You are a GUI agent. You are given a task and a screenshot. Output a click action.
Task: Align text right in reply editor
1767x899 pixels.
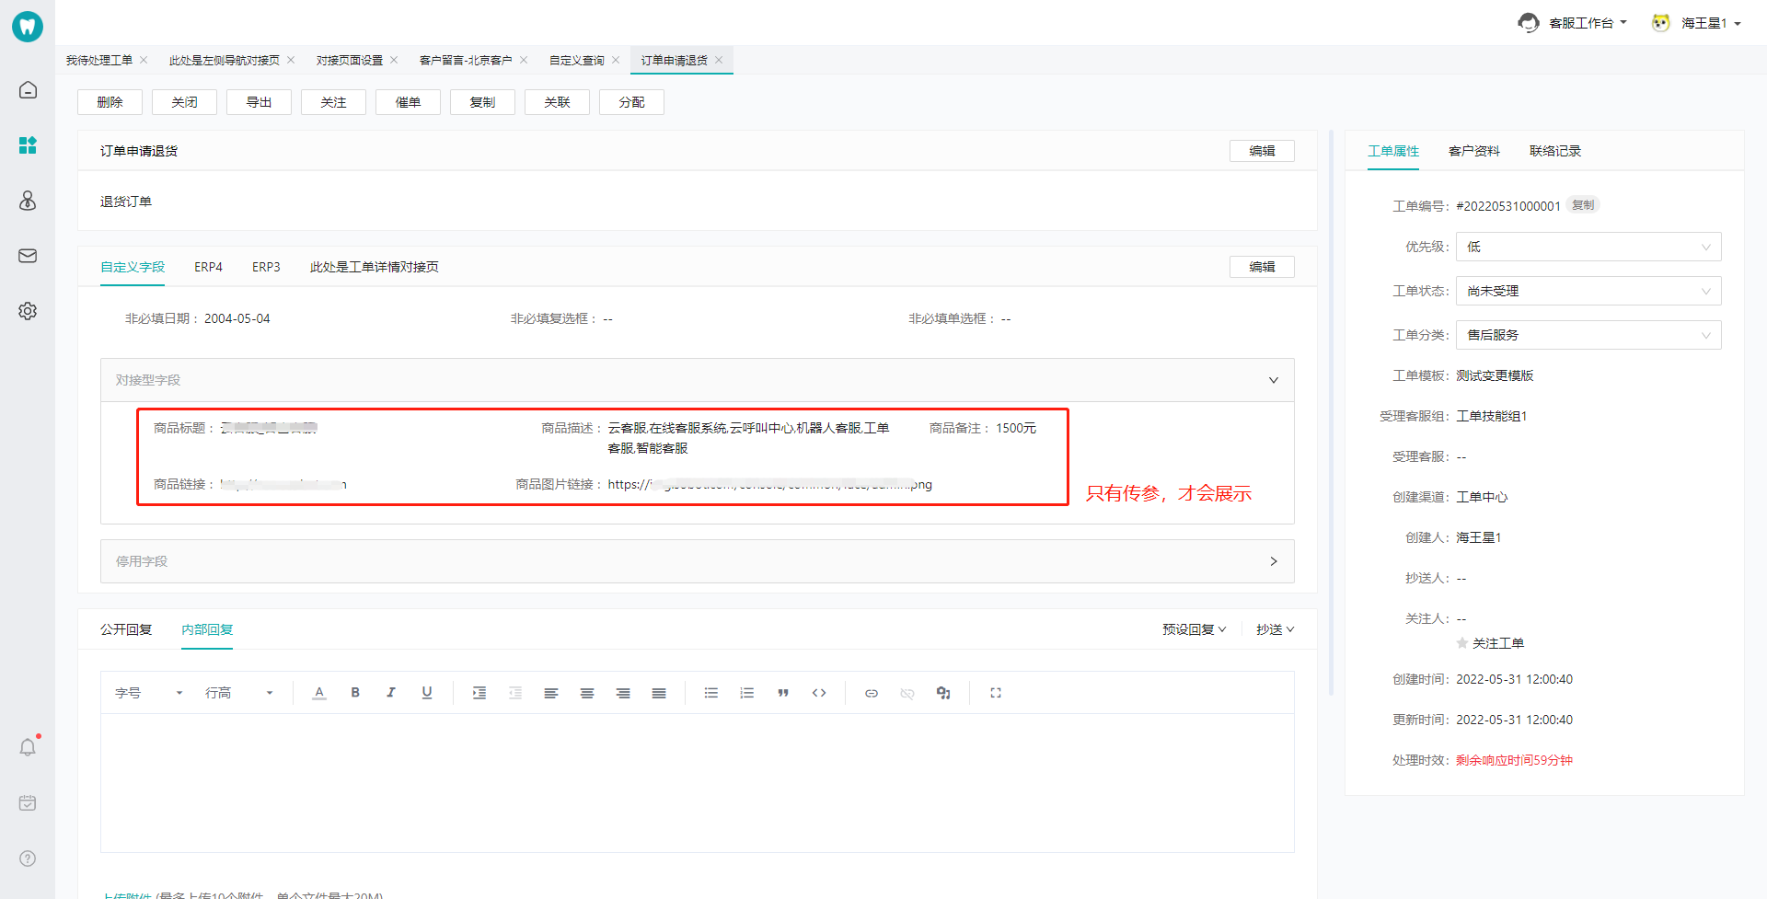[623, 693]
